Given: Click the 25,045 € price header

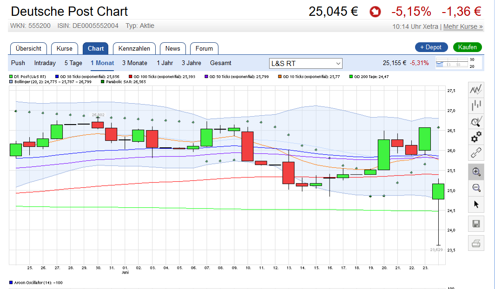Looking at the screenshot, I should [x=333, y=12].
